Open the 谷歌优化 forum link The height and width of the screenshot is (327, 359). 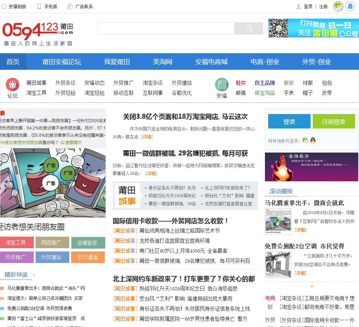(x=182, y=93)
